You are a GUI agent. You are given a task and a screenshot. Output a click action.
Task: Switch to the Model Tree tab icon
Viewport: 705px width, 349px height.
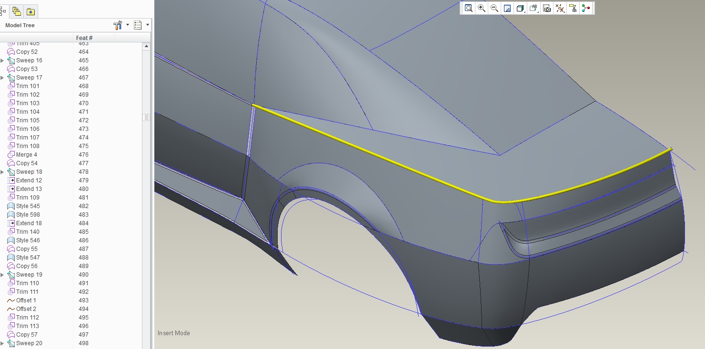point(3,11)
